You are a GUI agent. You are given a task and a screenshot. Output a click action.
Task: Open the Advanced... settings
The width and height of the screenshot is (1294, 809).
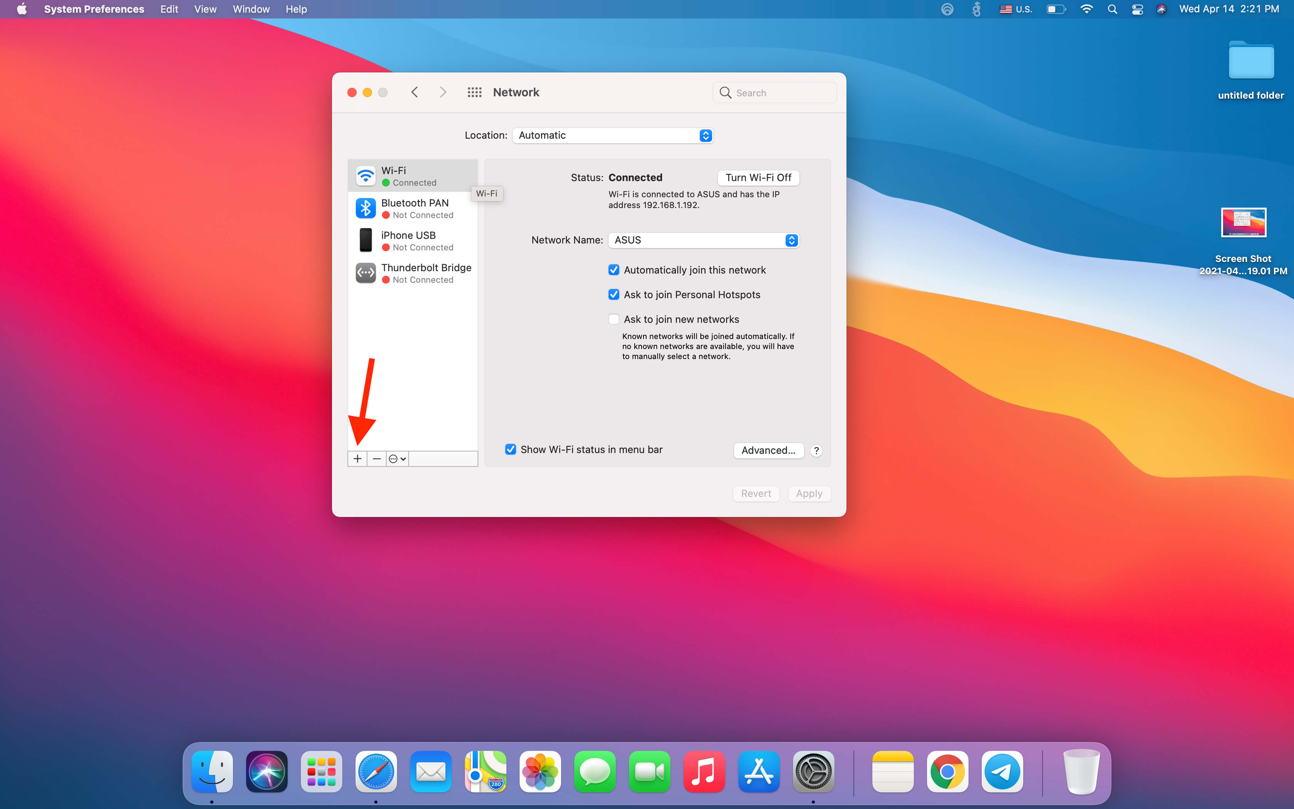pos(768,450)
